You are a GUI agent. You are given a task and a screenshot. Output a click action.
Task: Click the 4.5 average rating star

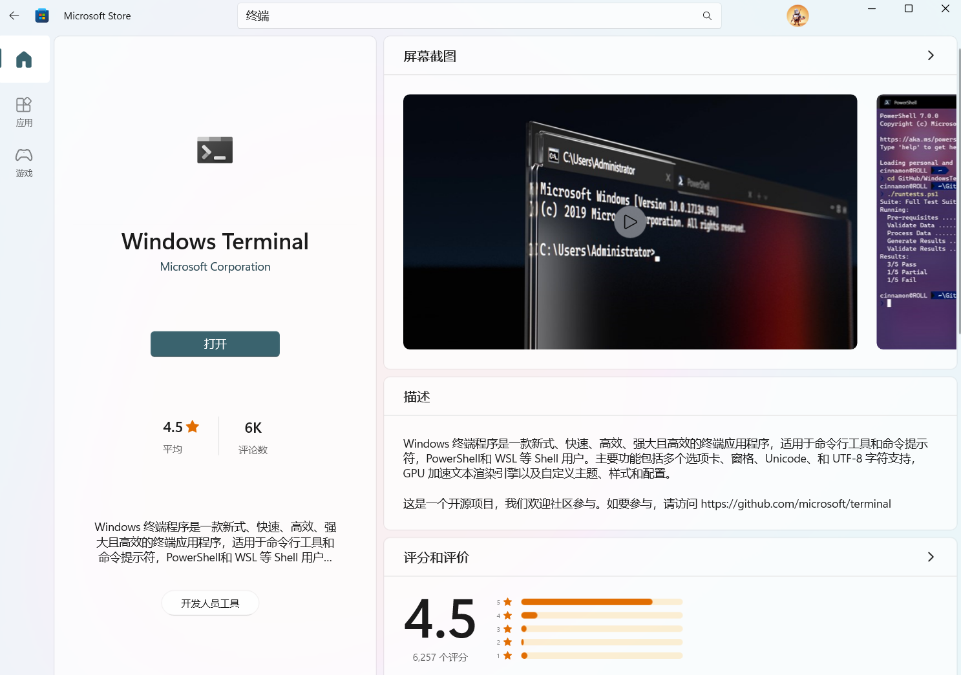tap(193, 427)
